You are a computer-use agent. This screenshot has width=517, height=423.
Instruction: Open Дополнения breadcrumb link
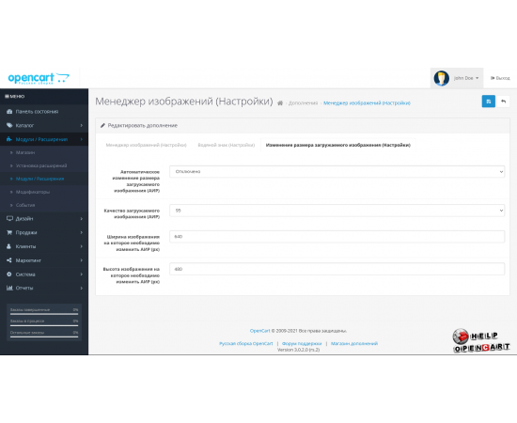[303, 103]
